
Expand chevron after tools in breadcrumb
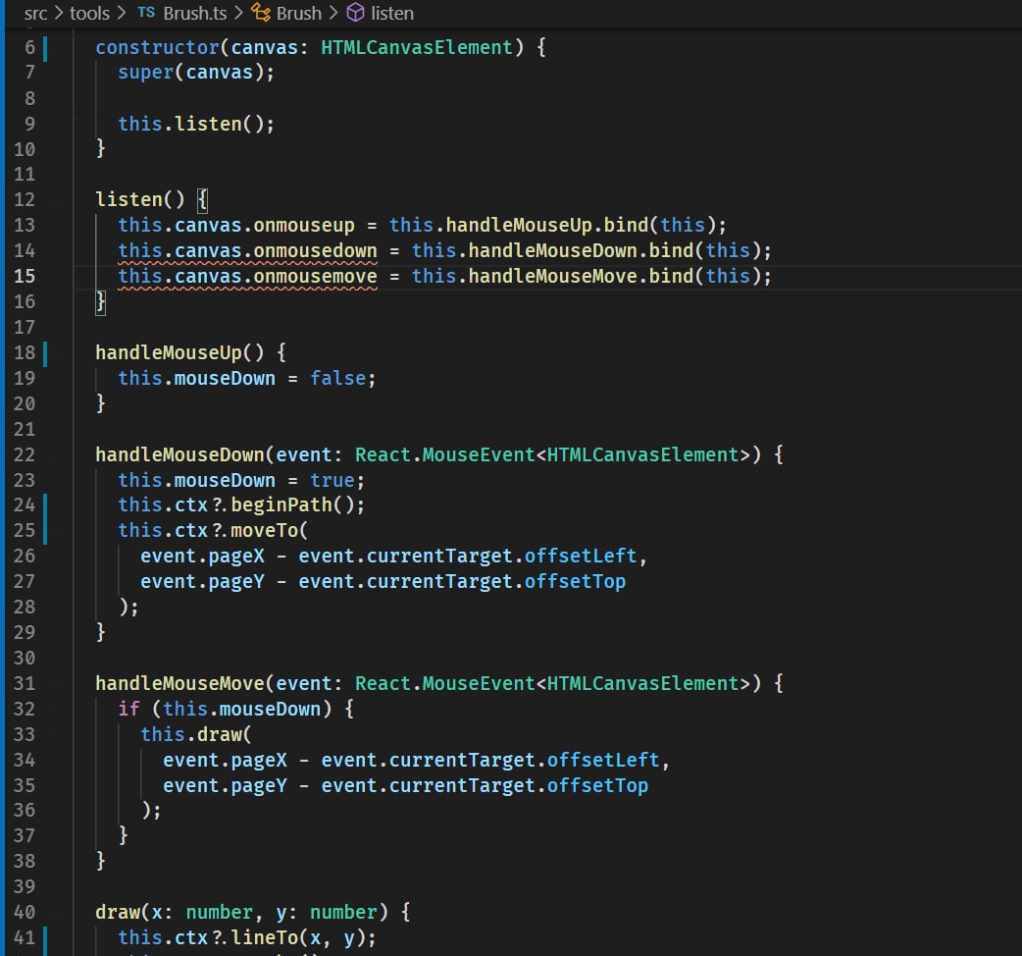[122, 13]
